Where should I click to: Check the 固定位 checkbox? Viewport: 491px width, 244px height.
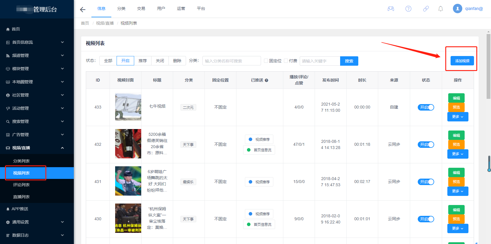point(266,61)
